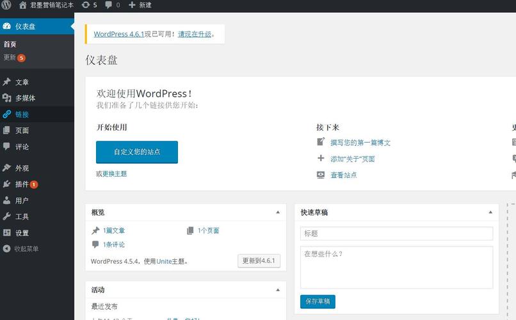Screen dimensions: 516x320
Task: Focus the 标题 input in 快速草稿
Action: tap(396, 234)
